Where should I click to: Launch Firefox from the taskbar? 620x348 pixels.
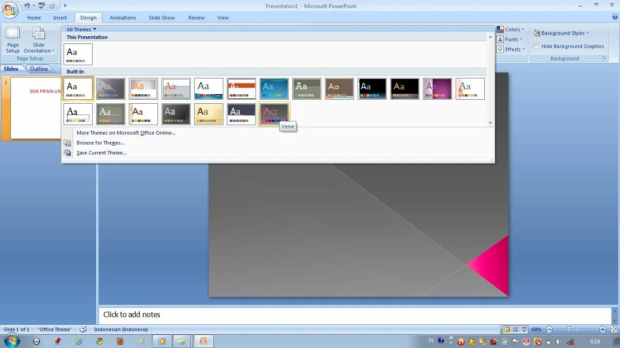pyautogui.click(x=120, y=341)
